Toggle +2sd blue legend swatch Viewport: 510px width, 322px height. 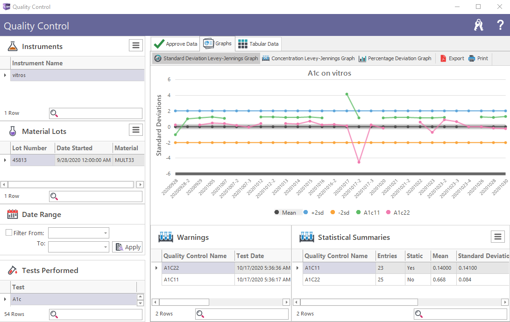pyautogui.click(x=306, y=212)
